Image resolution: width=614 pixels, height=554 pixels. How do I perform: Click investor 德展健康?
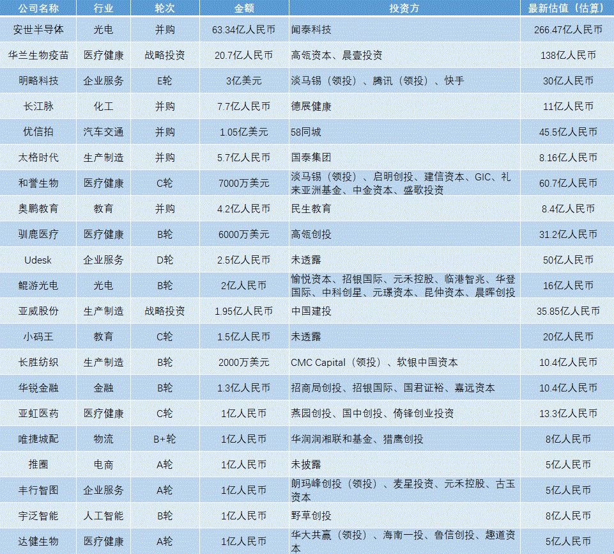311,106
